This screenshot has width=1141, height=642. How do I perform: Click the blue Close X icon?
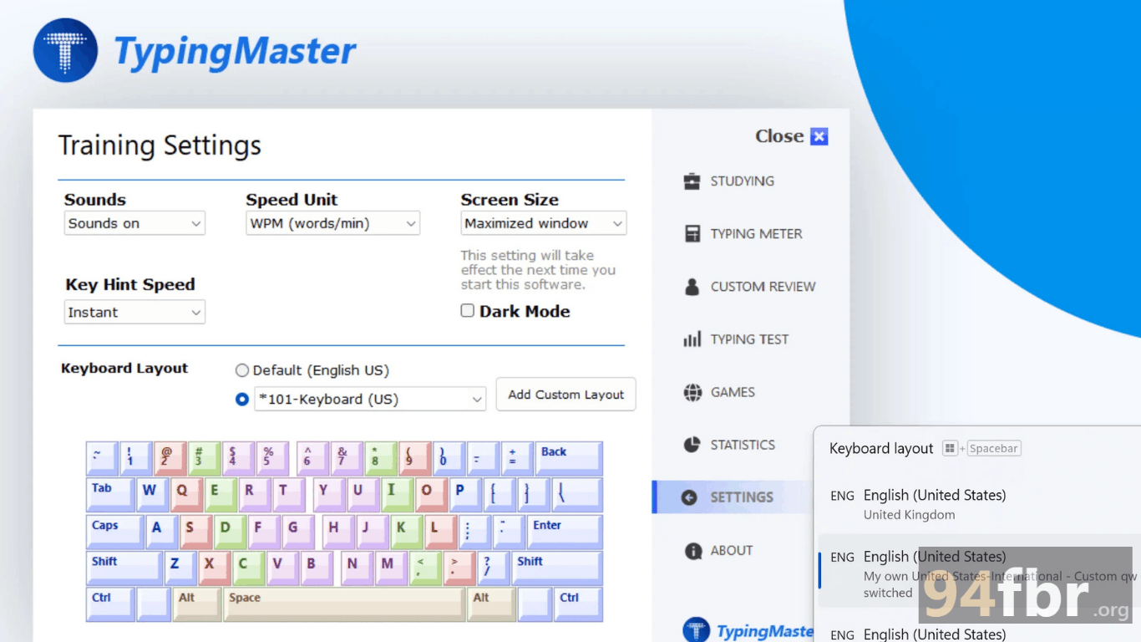819,136
